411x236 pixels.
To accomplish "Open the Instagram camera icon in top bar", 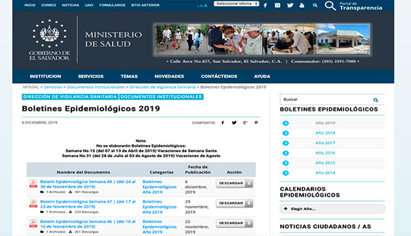I will pos(277,5).
